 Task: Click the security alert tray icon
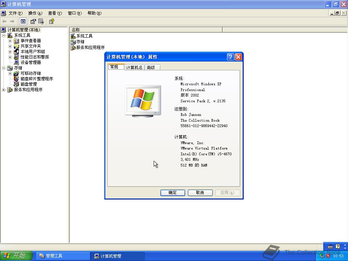coord(328,256)
